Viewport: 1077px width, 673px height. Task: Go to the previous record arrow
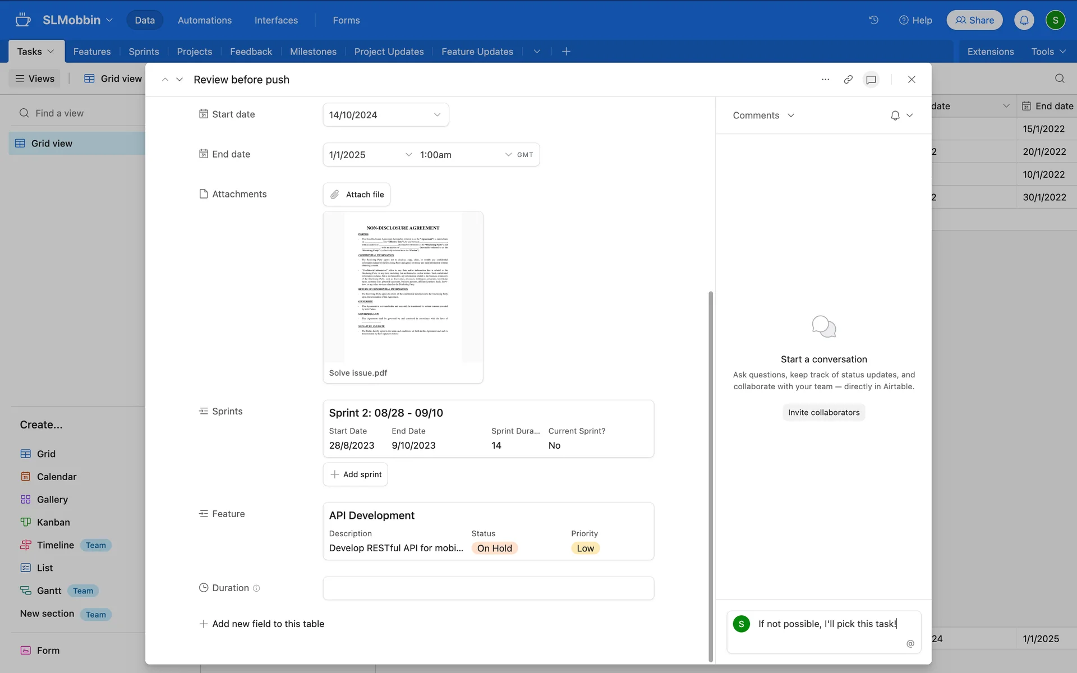tap(165, 80)
